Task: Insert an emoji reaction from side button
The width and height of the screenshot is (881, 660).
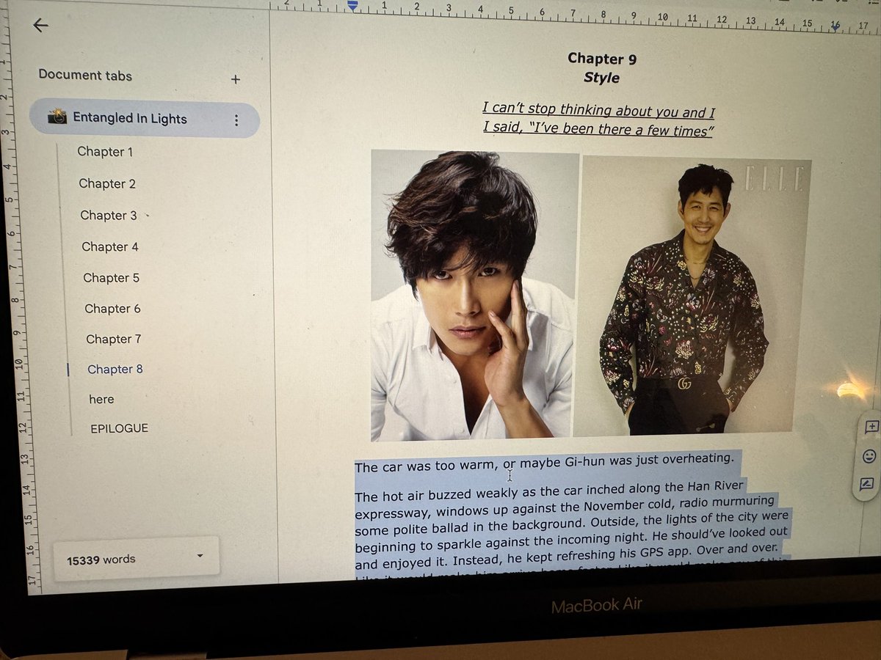Action: (x=869, y=456)
